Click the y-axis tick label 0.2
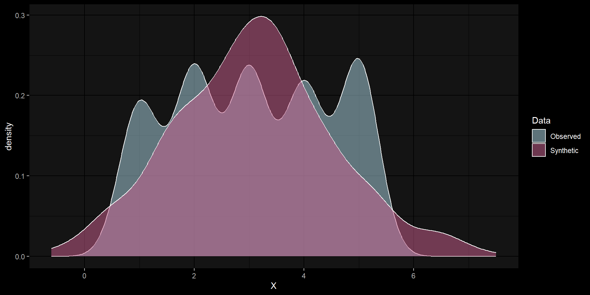This screenshot has width=590, height=295. click(x=20, y=96)
